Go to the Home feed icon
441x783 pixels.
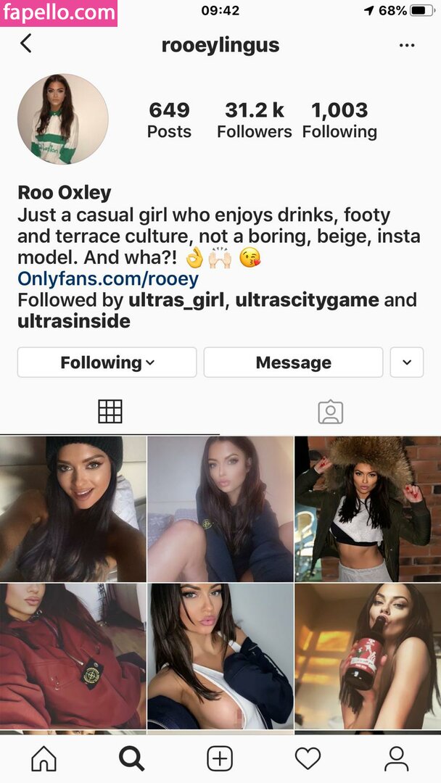(44, 758)
